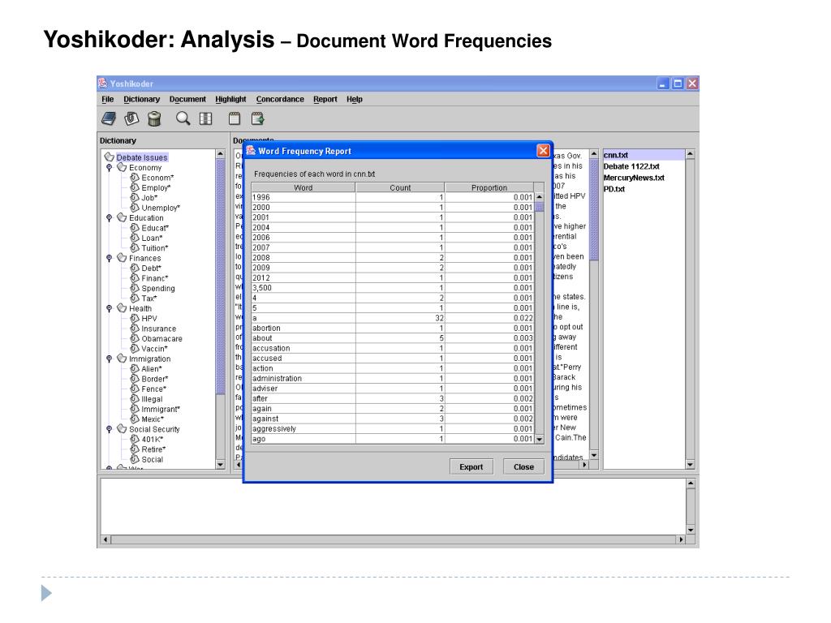Collapse the Health category node

coord(110,308)
